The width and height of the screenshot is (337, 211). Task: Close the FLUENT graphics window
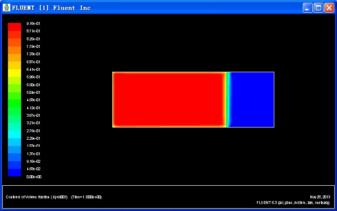[x=329, y=8]
